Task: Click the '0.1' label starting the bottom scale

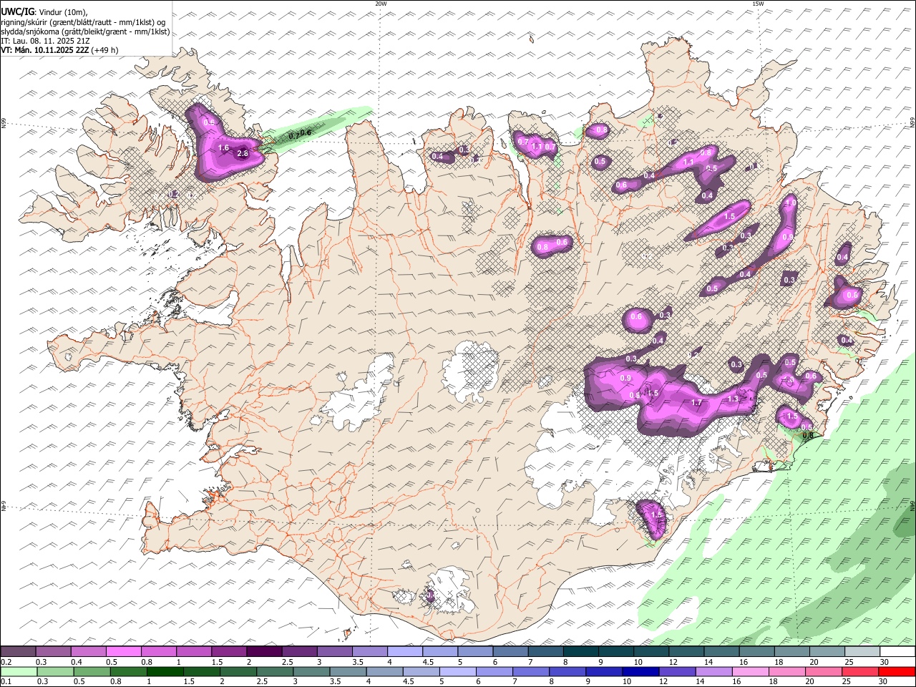Action: pos(6,682)
